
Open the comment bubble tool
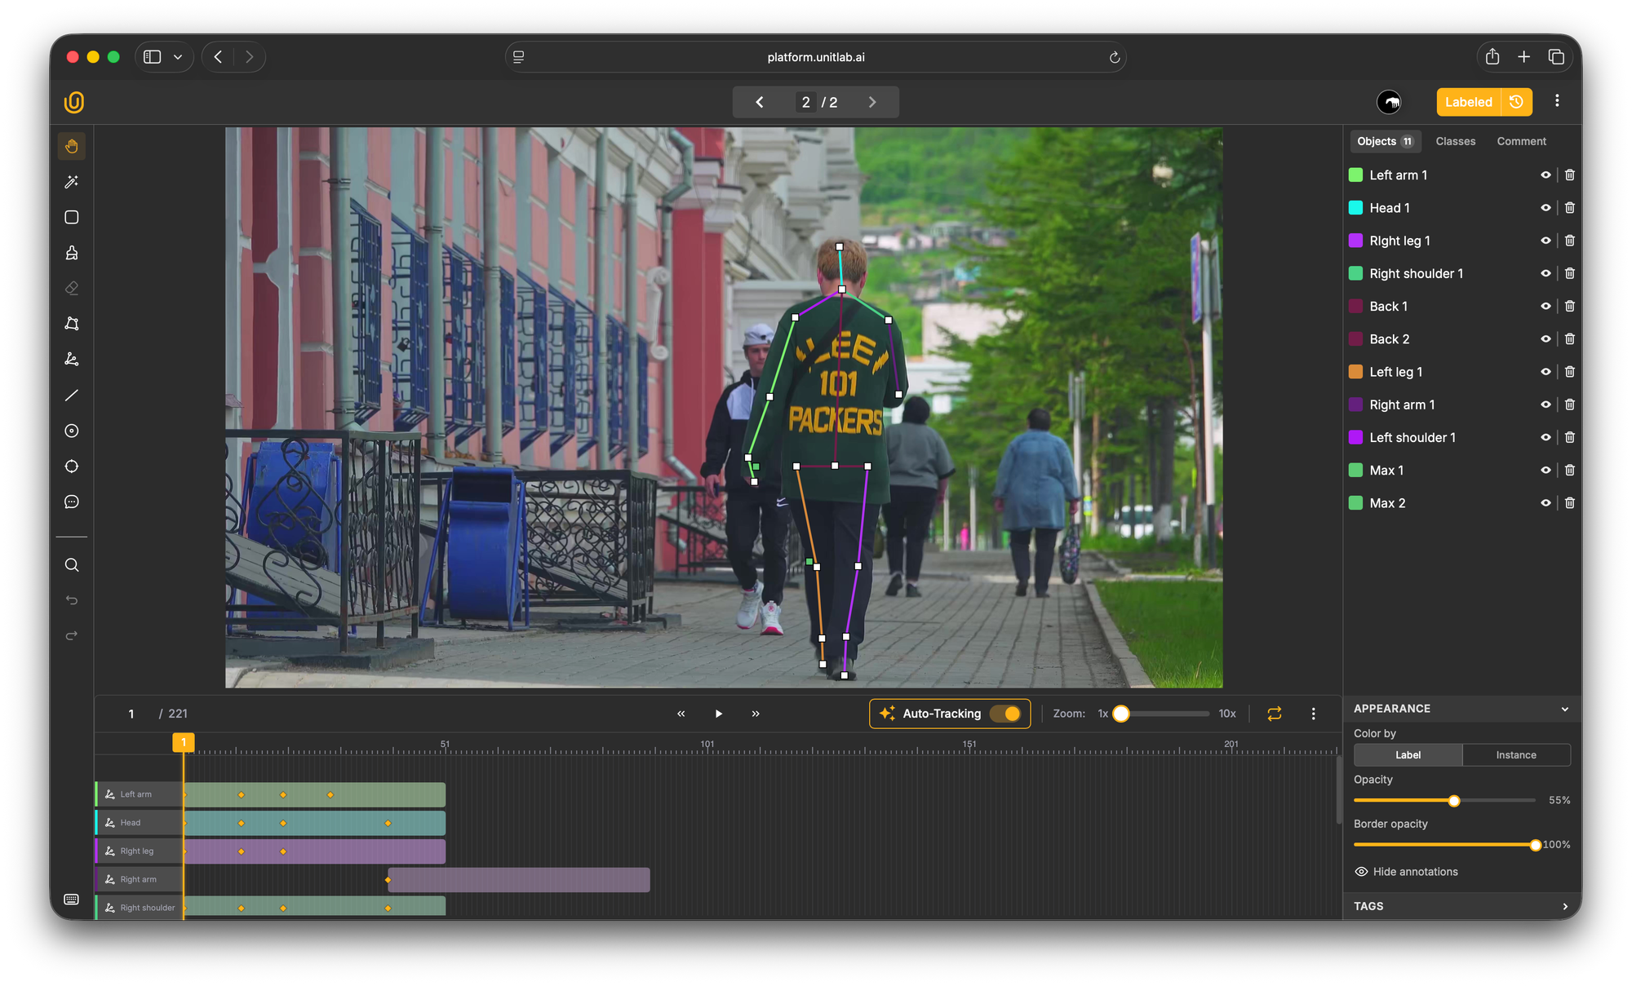[x=72, y=502]
